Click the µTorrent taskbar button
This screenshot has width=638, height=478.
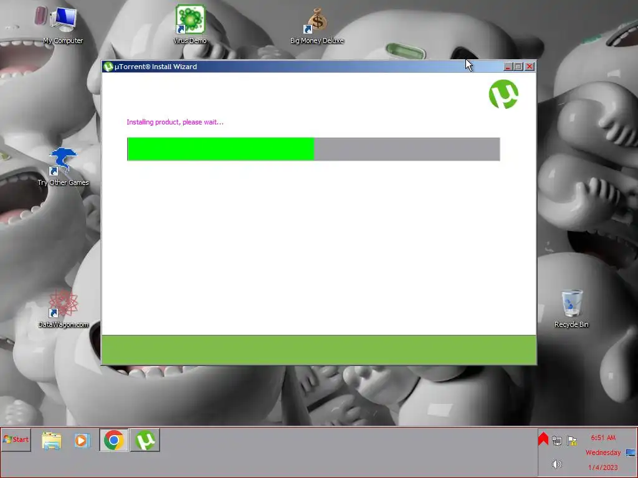(x=145, y=440)
